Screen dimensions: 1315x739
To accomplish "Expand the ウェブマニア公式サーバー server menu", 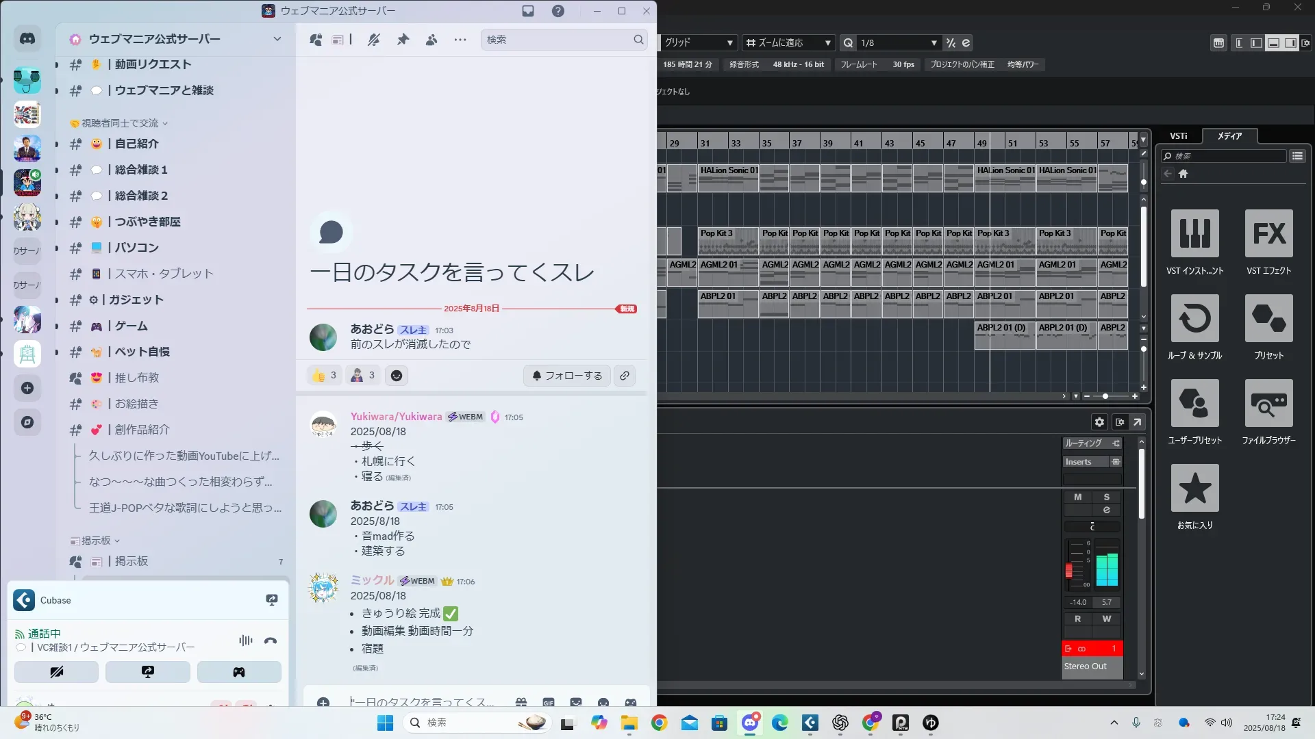I will point(277,39).
